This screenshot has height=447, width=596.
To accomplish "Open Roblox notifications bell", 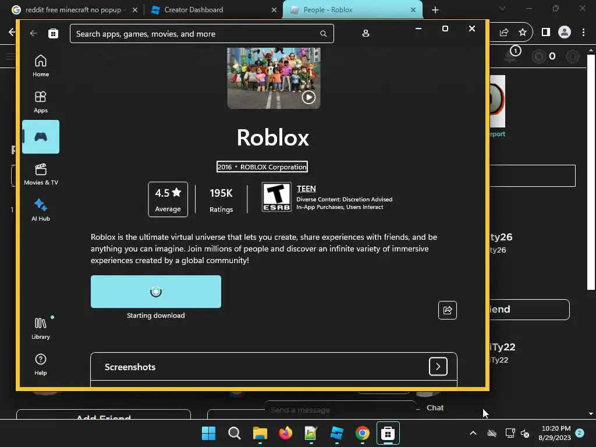I will click(x=510, y=56).
